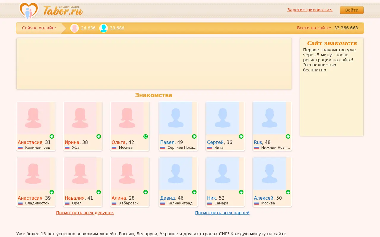Open the 24 636 women online link
Screen dimensions: 380x237
88,28
